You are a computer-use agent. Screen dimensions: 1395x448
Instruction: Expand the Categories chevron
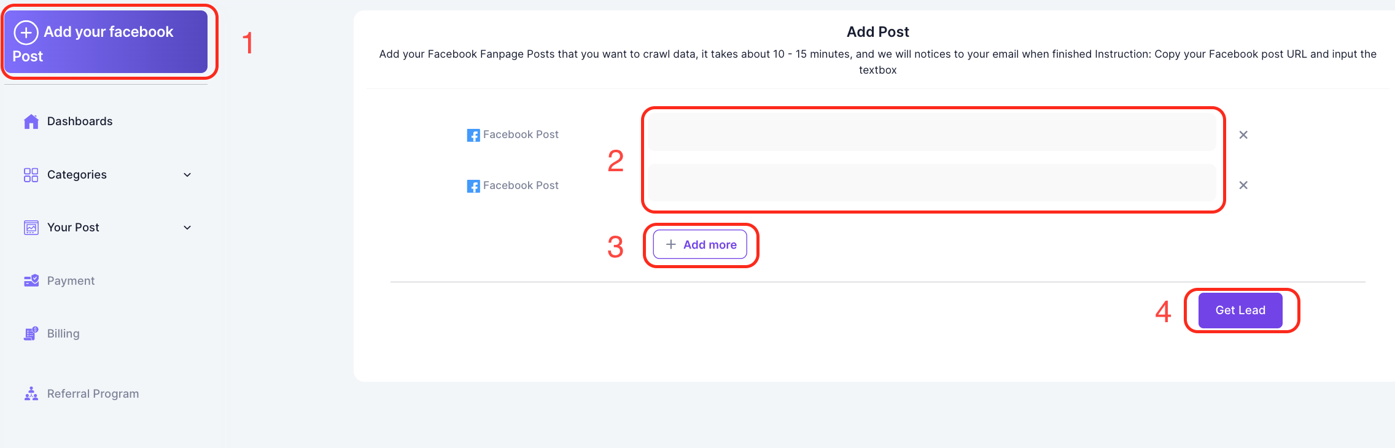pos(187,175)
